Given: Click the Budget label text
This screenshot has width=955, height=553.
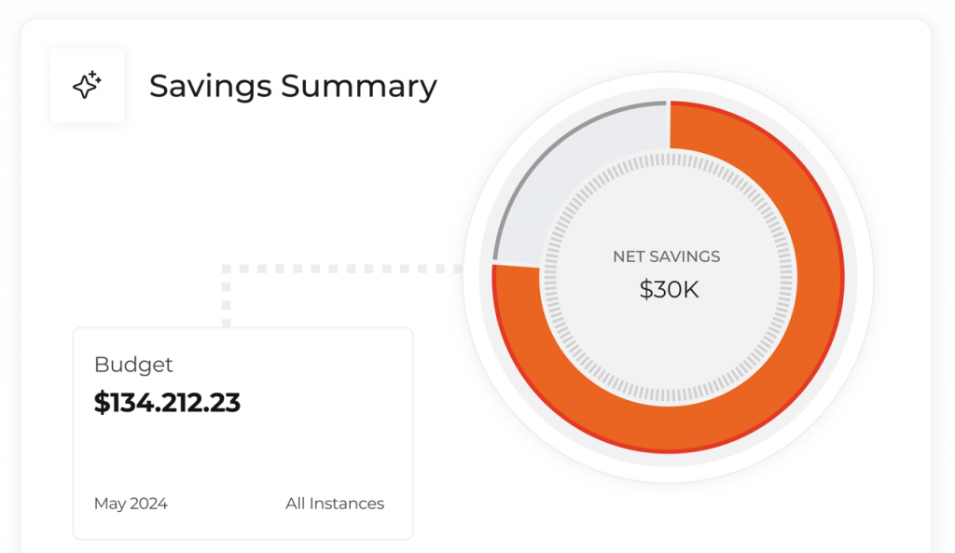Looking at the screenshot, I should (x=133, y=365).
